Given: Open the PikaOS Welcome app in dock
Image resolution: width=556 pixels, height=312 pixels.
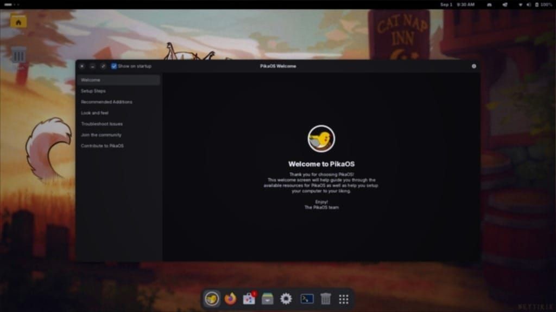Looking at the screenshot, I should [x=212, y=299].
